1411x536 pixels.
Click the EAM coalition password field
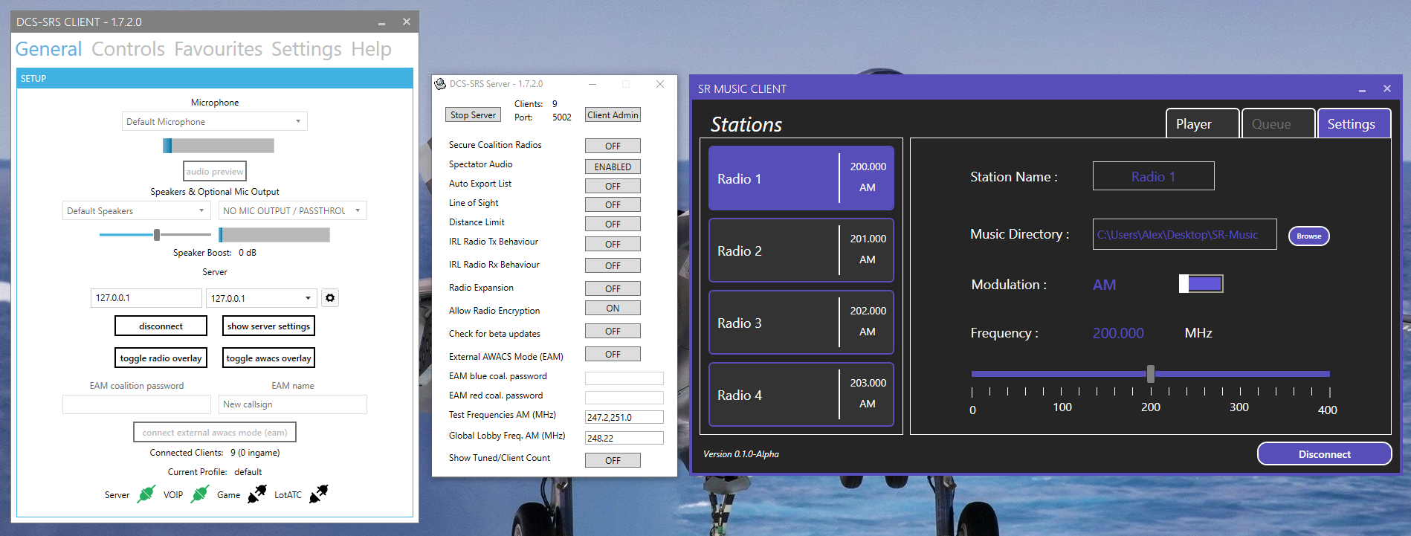(137, 404)
